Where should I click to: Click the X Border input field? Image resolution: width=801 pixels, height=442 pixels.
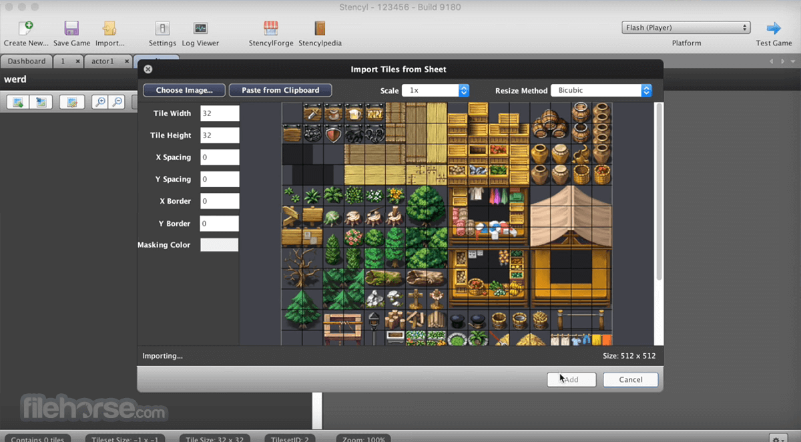tap(220, 201)
